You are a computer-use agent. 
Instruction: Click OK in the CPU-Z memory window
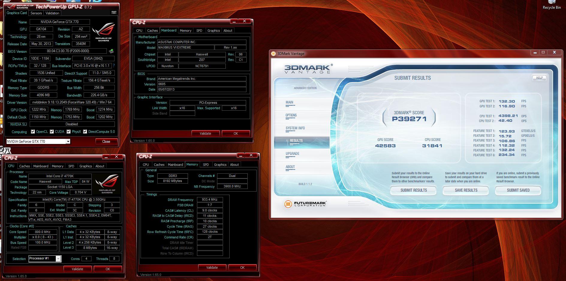point(242,268)
